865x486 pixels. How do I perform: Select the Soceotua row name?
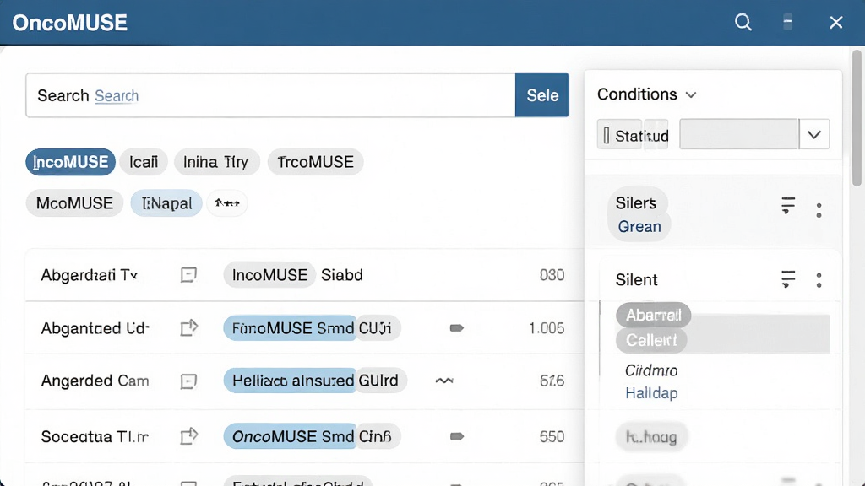point(95,437)
